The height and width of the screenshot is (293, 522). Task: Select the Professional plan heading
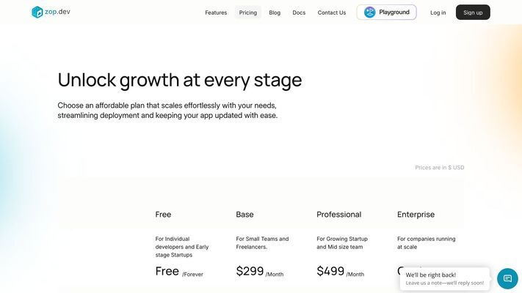(x=339, y=215)
